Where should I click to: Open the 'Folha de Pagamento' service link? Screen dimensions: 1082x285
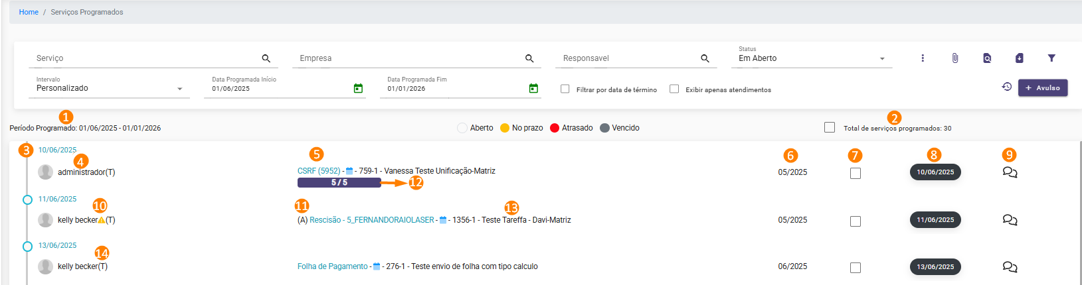332,266
